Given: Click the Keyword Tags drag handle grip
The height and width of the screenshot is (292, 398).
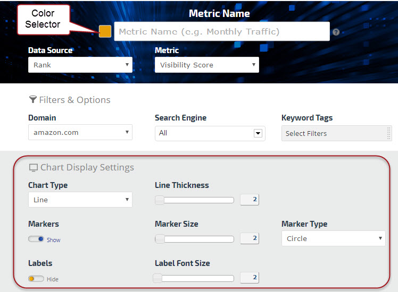Looking at the screenshot, I should tap(389, 133).
